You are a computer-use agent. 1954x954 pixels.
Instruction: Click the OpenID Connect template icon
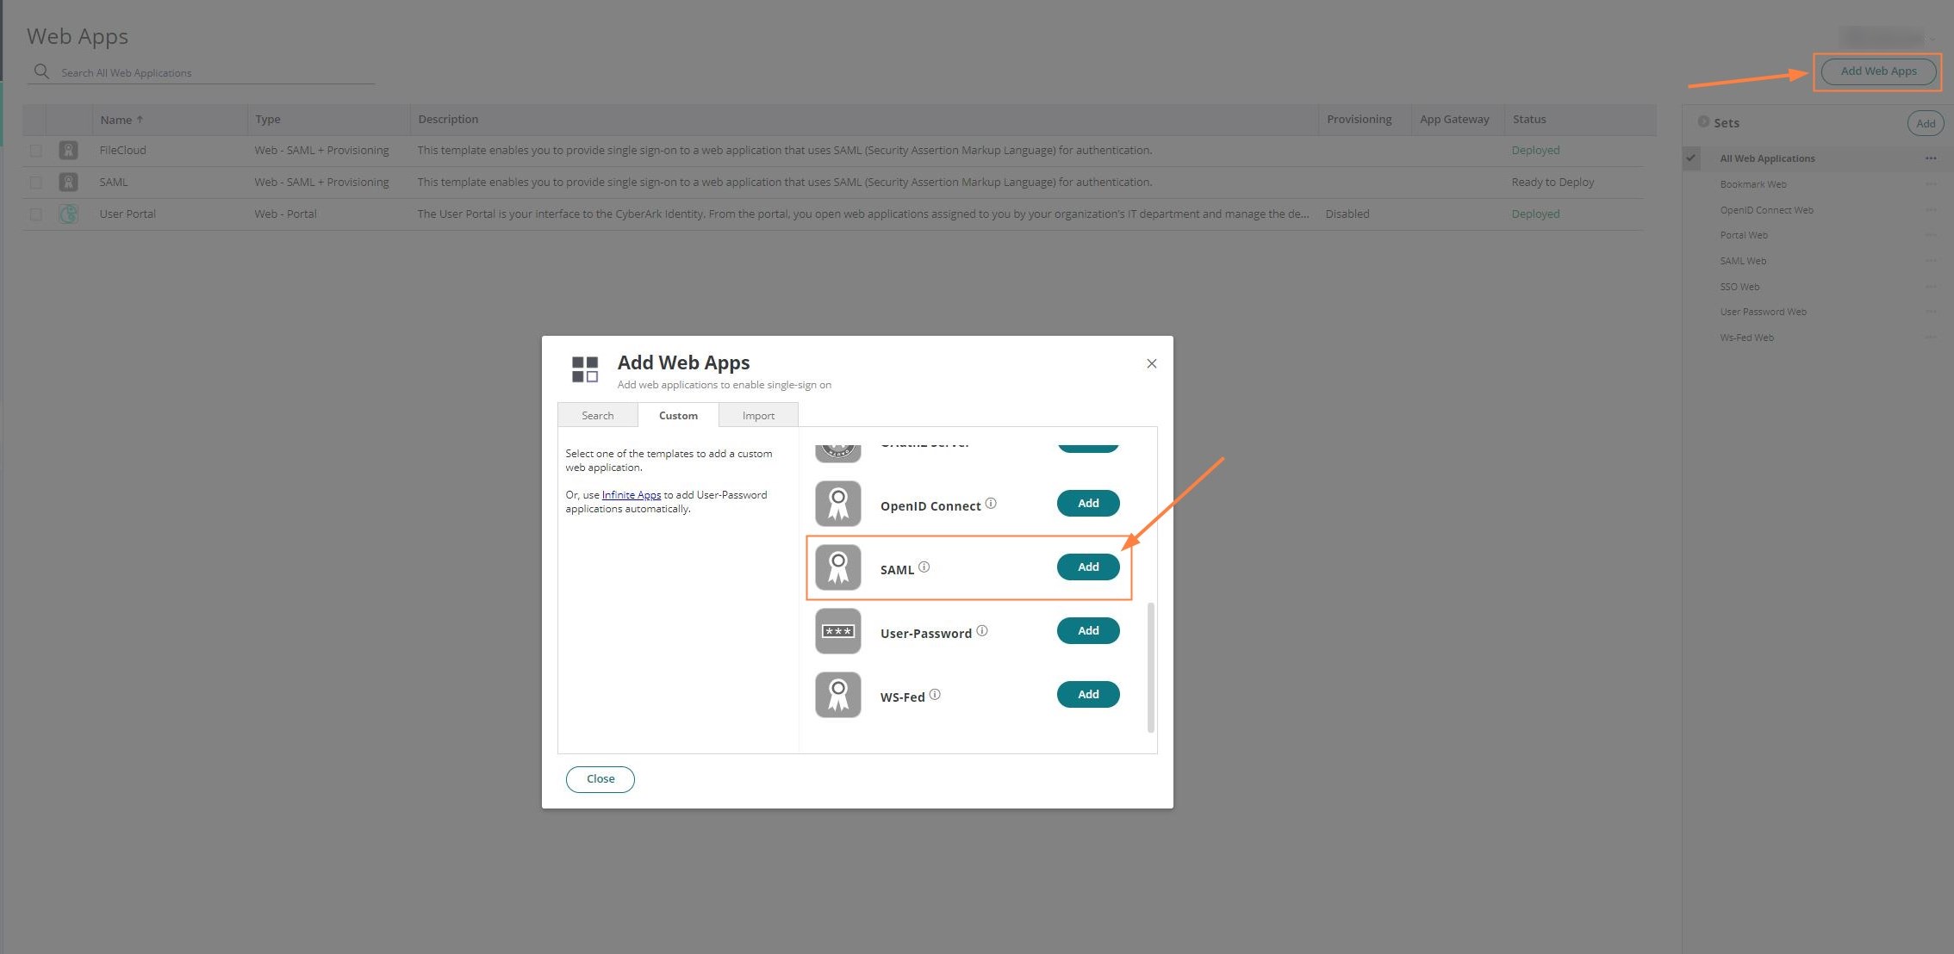pyautogui.click(x=837, y=503)
